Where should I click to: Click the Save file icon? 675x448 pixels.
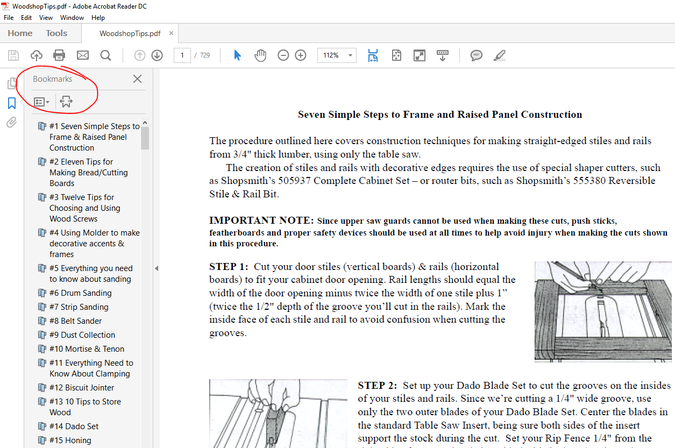tap(13, 55)
